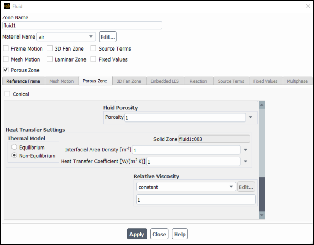Click the Solid Zone fluid1:003 field

(214, 139)
